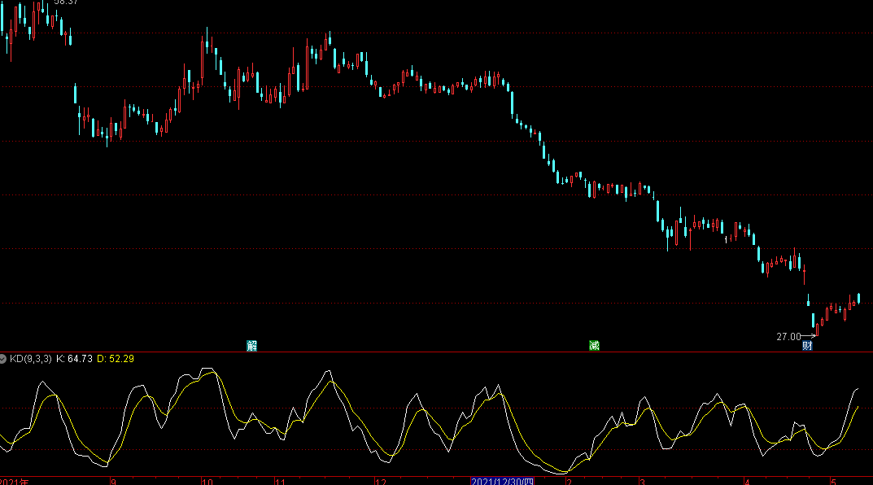Click month 5 on the time axis
This screenshot has height=485, width=873.
pos(833,482)
